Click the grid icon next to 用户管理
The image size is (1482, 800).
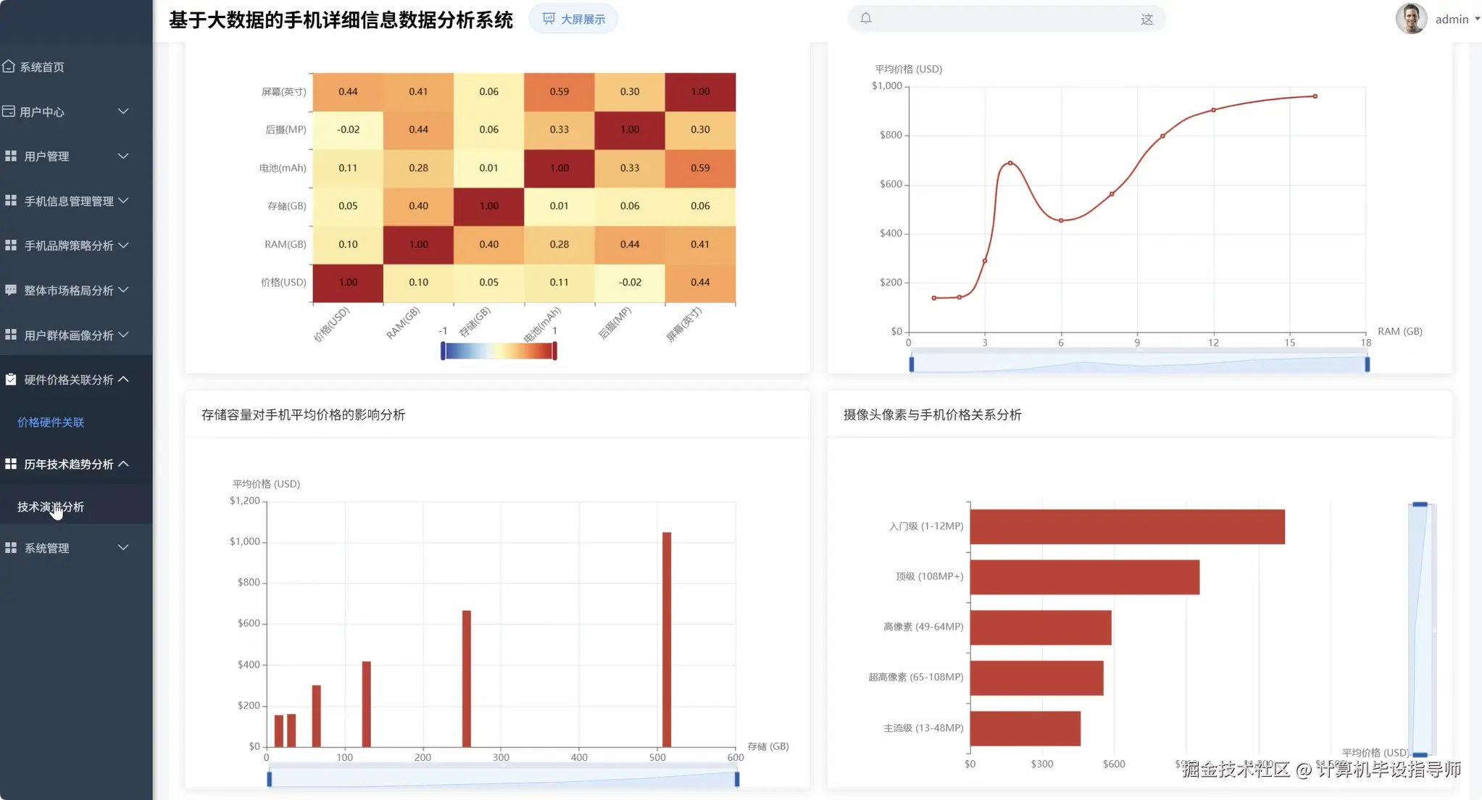pyautogui.click(x=11, y=156)
